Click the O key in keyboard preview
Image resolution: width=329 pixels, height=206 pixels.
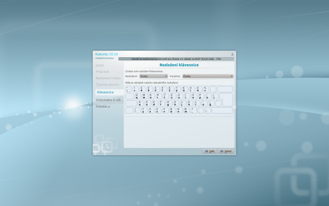[x=194, y=96]
